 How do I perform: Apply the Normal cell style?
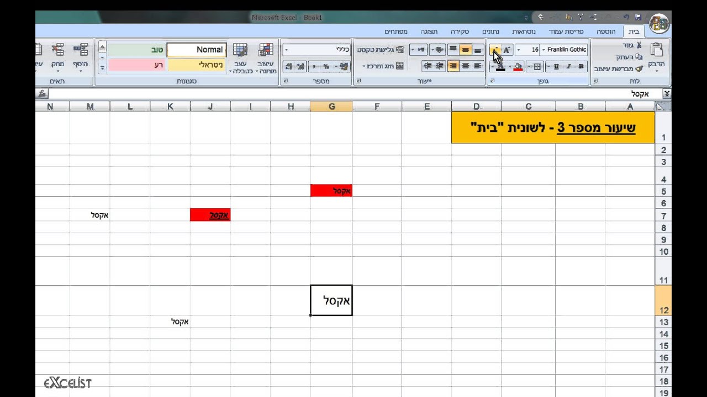(197, 50)
